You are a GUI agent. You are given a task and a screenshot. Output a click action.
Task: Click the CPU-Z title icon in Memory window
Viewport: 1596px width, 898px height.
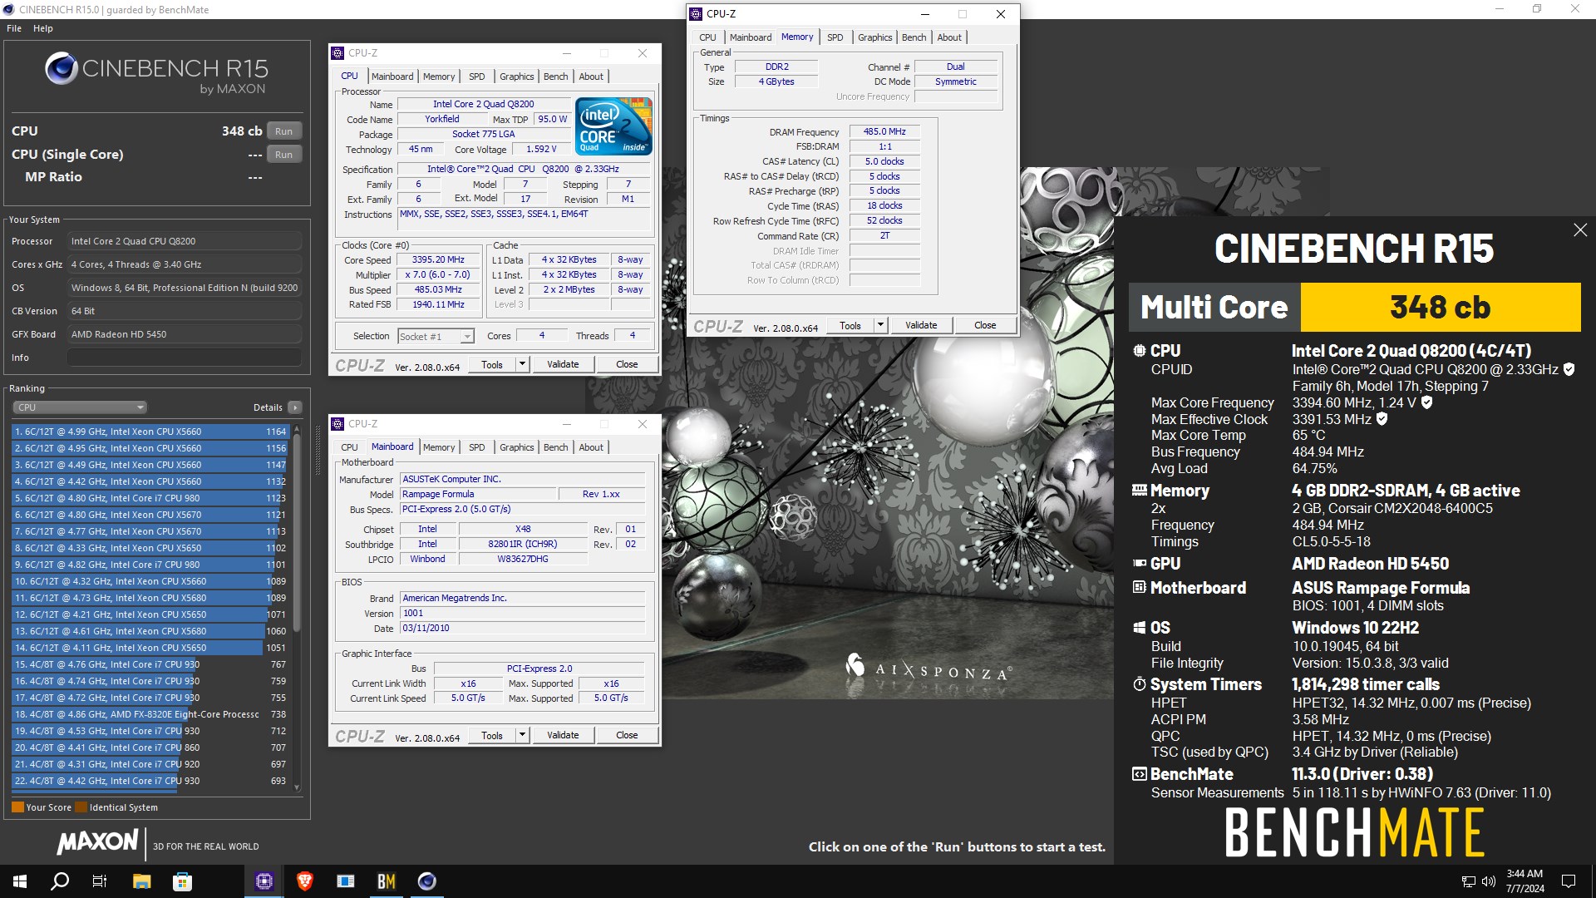696,14
